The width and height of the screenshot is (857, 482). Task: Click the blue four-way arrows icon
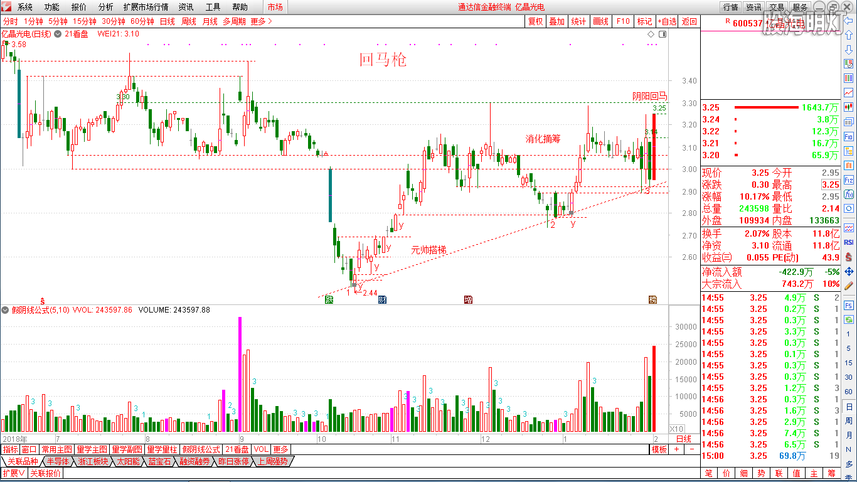pyautogui.click(x=849, y=271)
